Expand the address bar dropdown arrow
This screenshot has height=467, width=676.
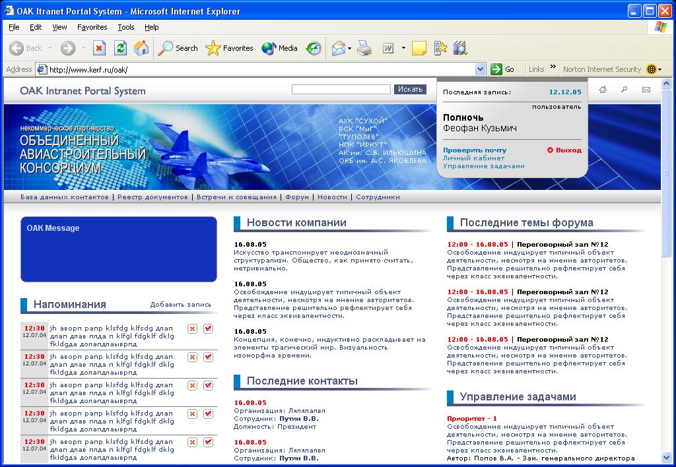pyautogui.click(x=481, y=69)
